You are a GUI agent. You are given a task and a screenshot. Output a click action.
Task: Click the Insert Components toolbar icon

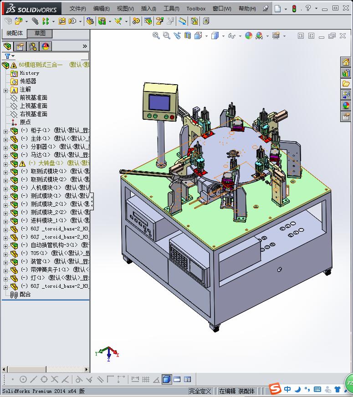pos(19,21)
